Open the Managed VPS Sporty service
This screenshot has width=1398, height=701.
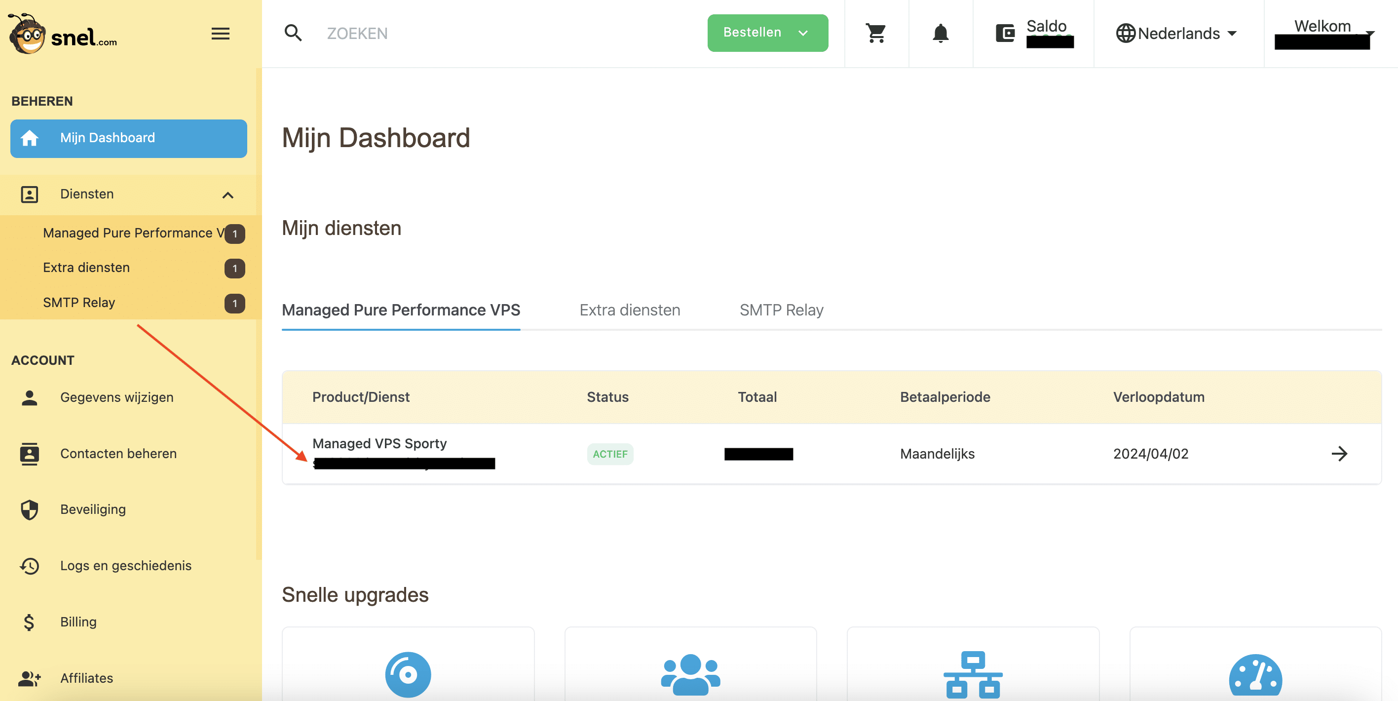click(379, 444)
